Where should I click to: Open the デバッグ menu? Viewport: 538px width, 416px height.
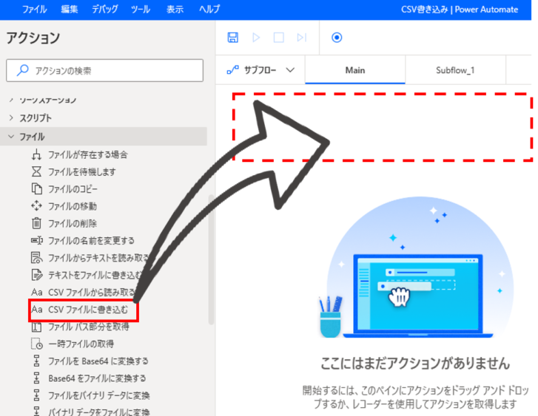click(x=104, y=10)
